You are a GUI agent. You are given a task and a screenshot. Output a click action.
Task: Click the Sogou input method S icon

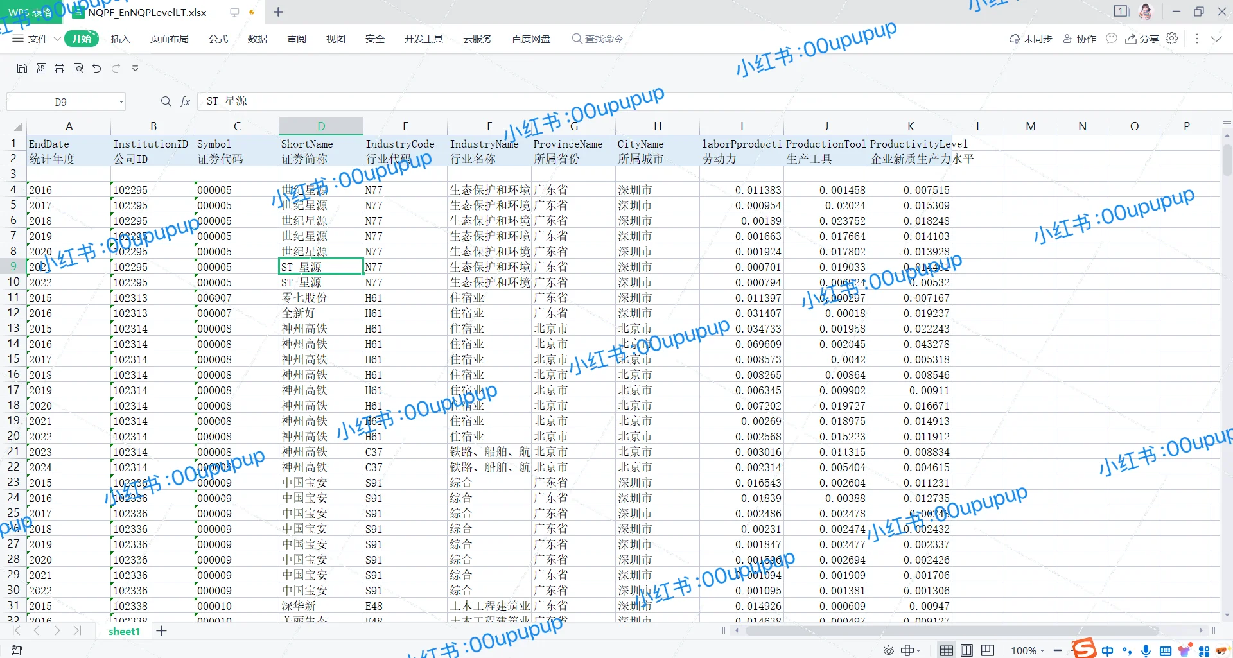tap(1084, 648)
